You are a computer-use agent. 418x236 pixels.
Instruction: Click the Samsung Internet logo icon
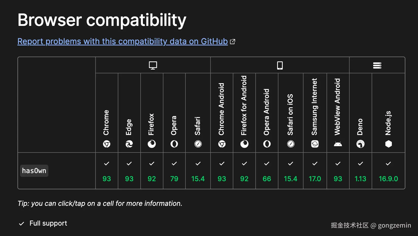pos(315,144)
